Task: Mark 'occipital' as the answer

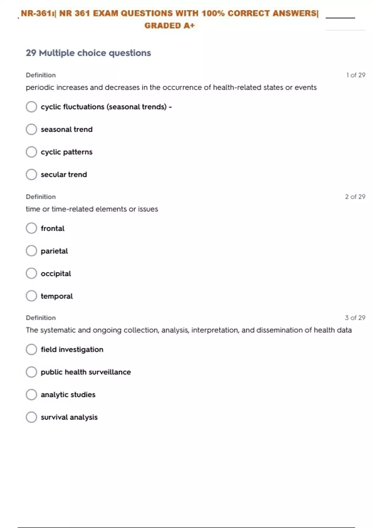Action: [31, 273]
